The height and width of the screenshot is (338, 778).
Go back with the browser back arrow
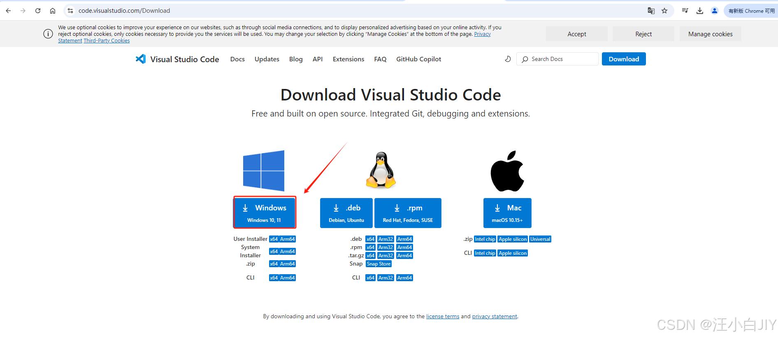click(8, 11)
